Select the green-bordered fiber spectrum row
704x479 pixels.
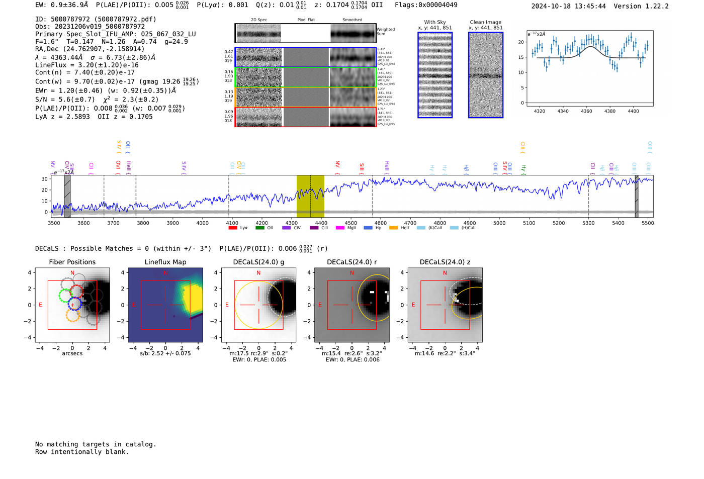click(306, 77)
